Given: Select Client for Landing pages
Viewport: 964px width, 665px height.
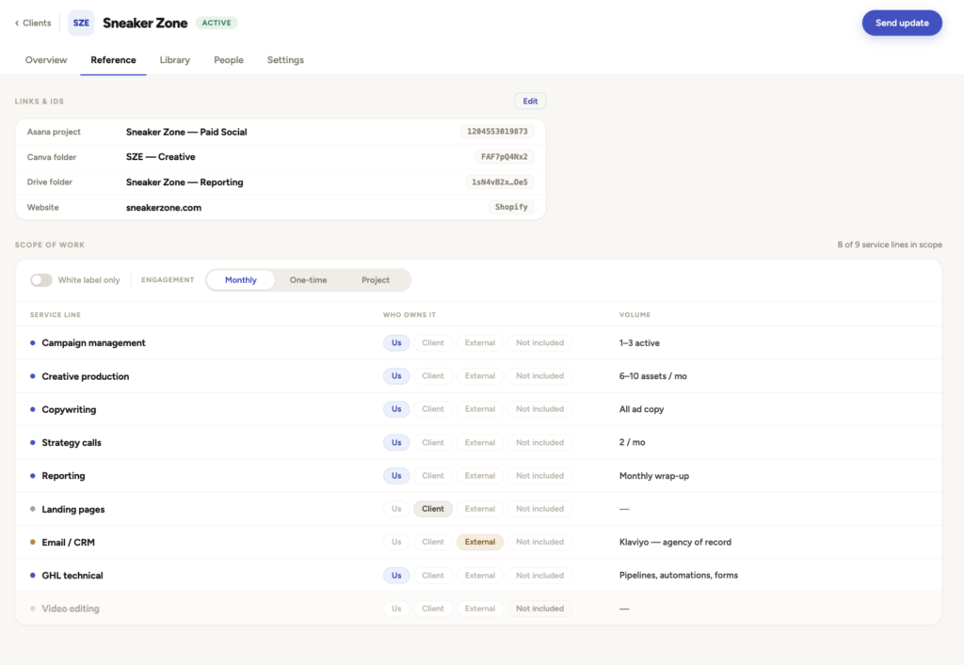Looking at the screenshot, I should pos(433,509).
